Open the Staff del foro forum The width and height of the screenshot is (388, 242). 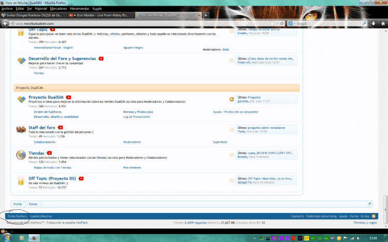click(42, 128)
